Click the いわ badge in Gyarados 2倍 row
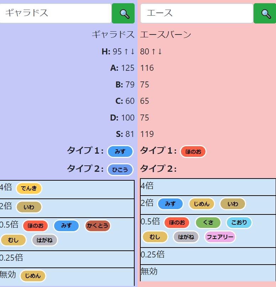The image size is (276, 287). [x=29, y=207]
